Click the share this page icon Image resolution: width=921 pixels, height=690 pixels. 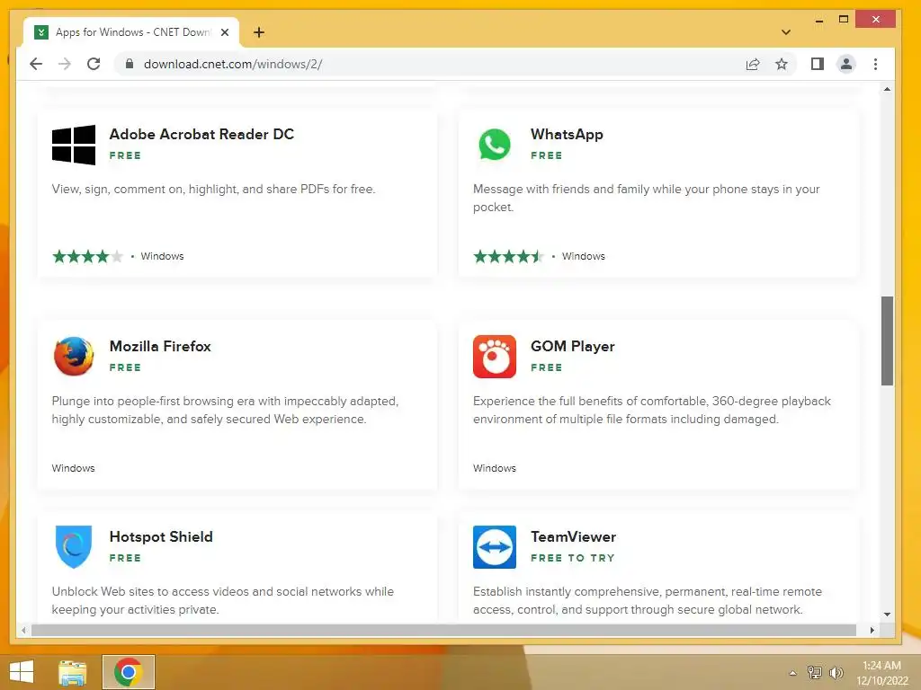[753, 64]
